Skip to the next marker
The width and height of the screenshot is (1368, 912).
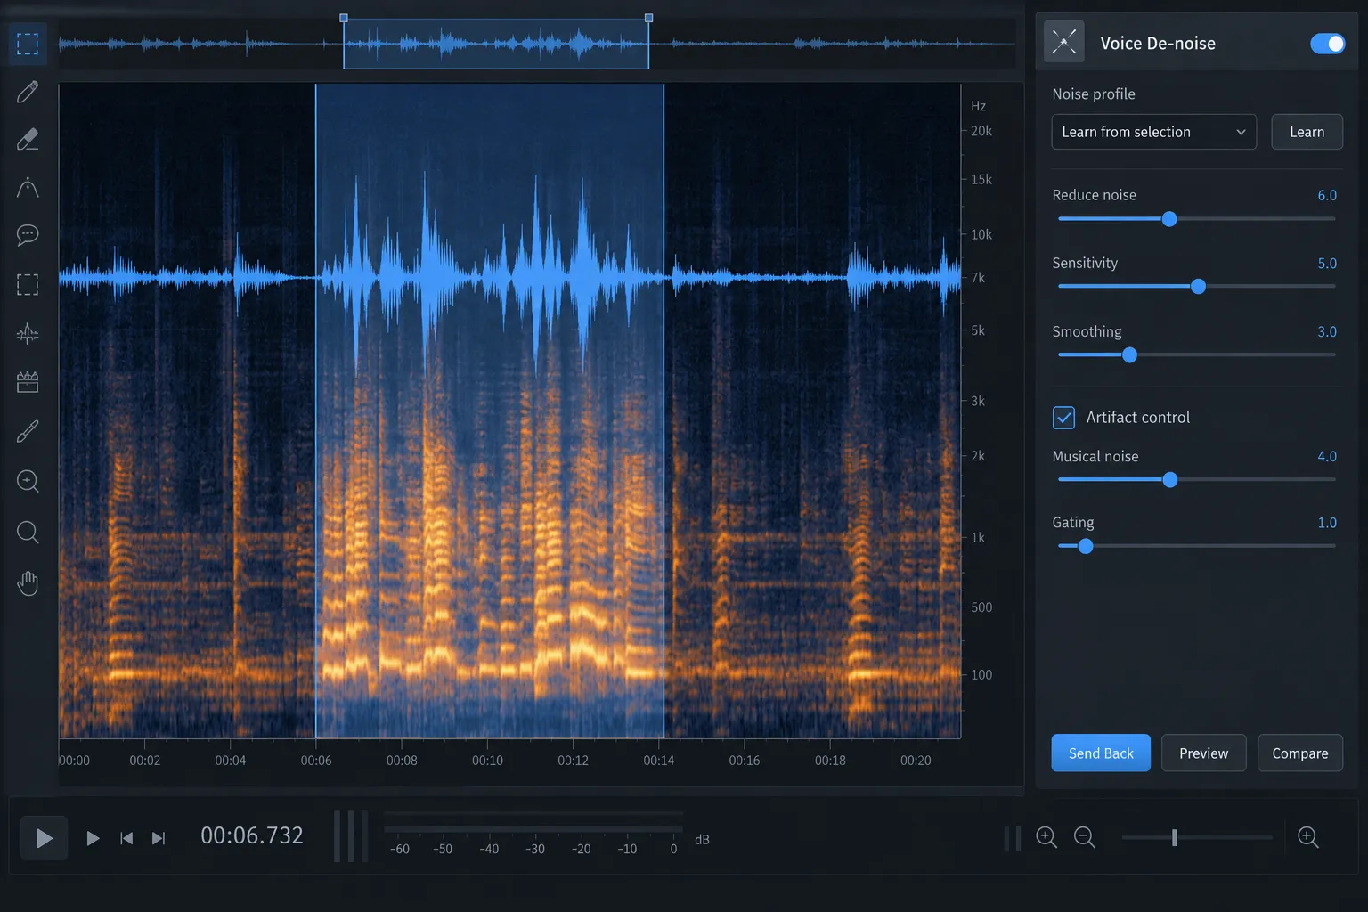coord(159,838)
